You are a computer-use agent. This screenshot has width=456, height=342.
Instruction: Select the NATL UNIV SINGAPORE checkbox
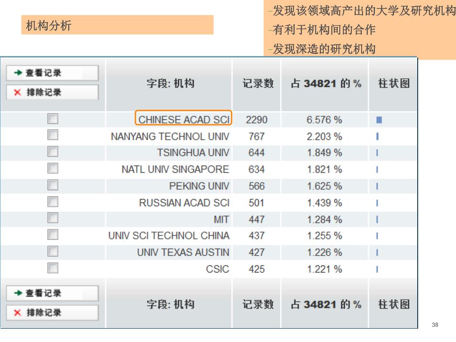[53, 168]
